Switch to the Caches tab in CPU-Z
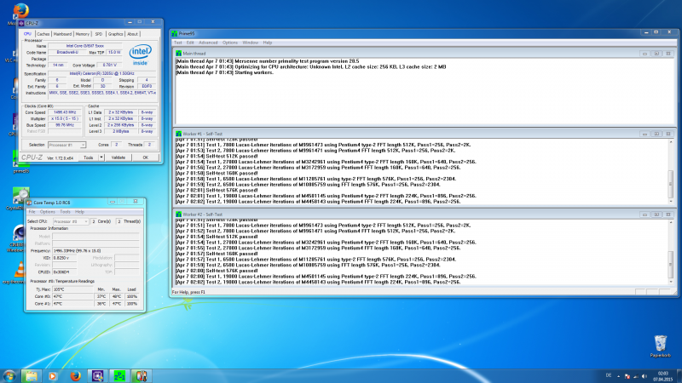Screen dimensions: 682x383 (x=43, y=34)
